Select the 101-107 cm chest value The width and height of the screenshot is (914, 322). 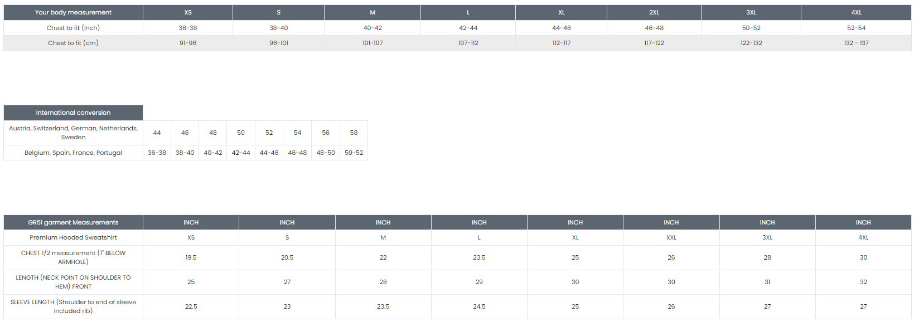click(x=373, y=43)
